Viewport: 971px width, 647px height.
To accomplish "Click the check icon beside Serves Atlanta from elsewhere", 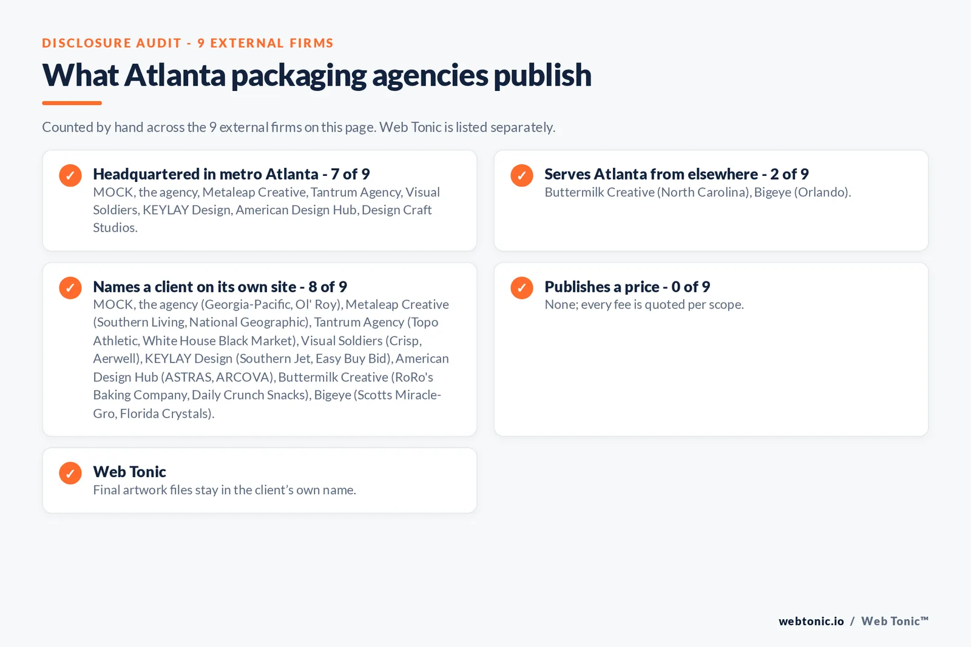I will (x=522, y=175).
